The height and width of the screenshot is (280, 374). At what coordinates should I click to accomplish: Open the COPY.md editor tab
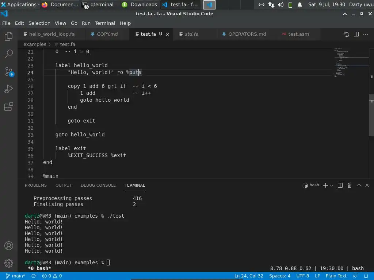104,34
